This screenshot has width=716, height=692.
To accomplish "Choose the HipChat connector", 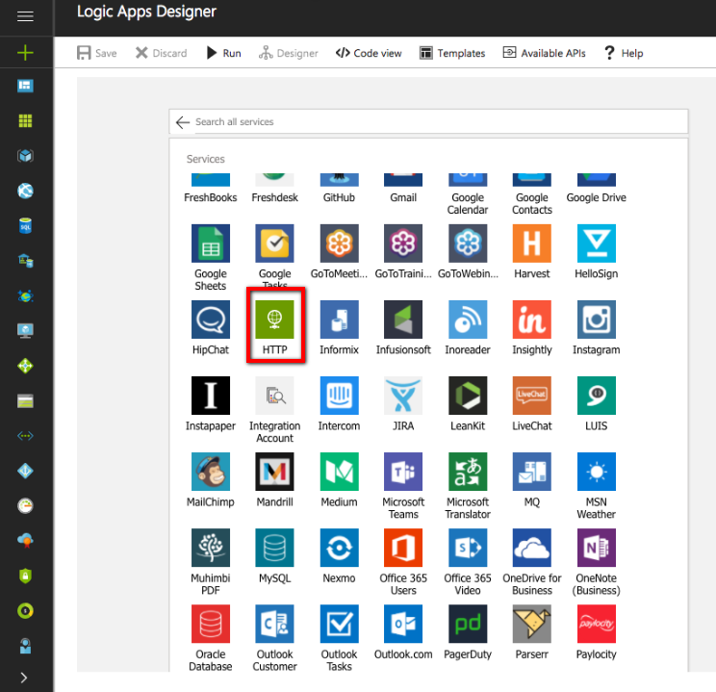I will [x=211, y=320].
